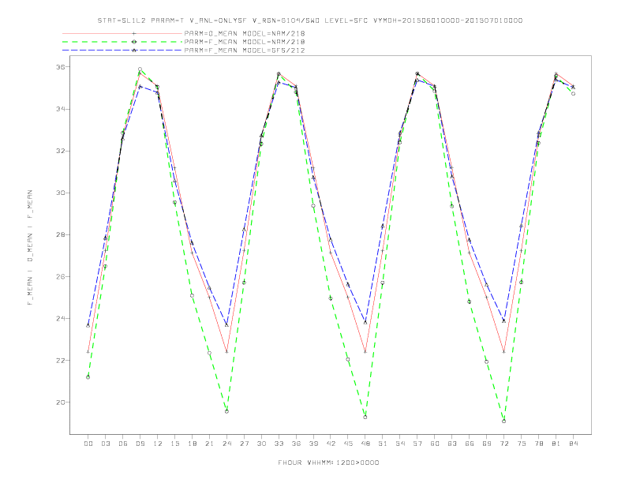The image size is (625, 483).
Task: Click x-axis tick label 84
Action: pyautogui.click(x=574, y=444)
